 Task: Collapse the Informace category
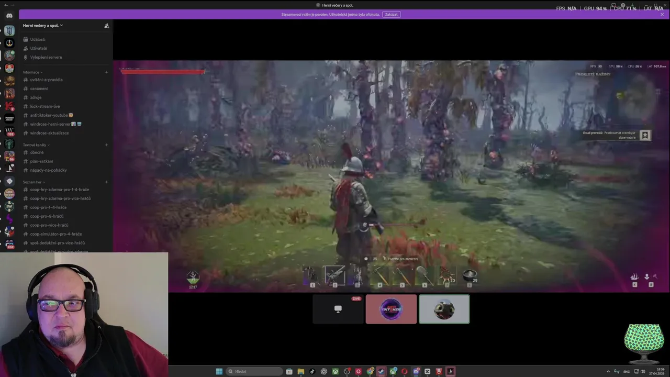click(x=32, y=72)
